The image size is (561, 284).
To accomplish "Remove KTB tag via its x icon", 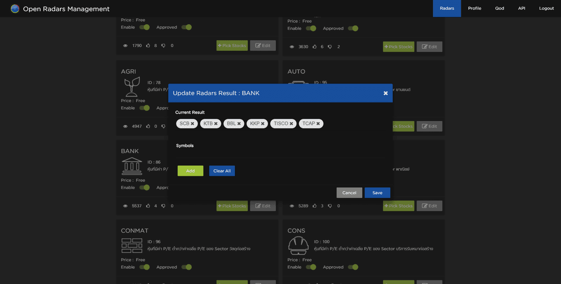I will pos(216,124).
